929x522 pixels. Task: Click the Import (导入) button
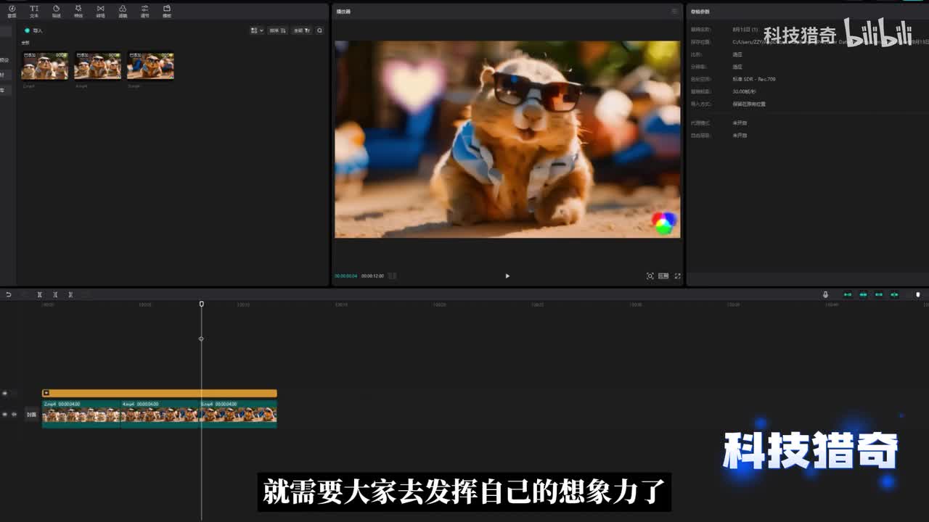point(34,30)
